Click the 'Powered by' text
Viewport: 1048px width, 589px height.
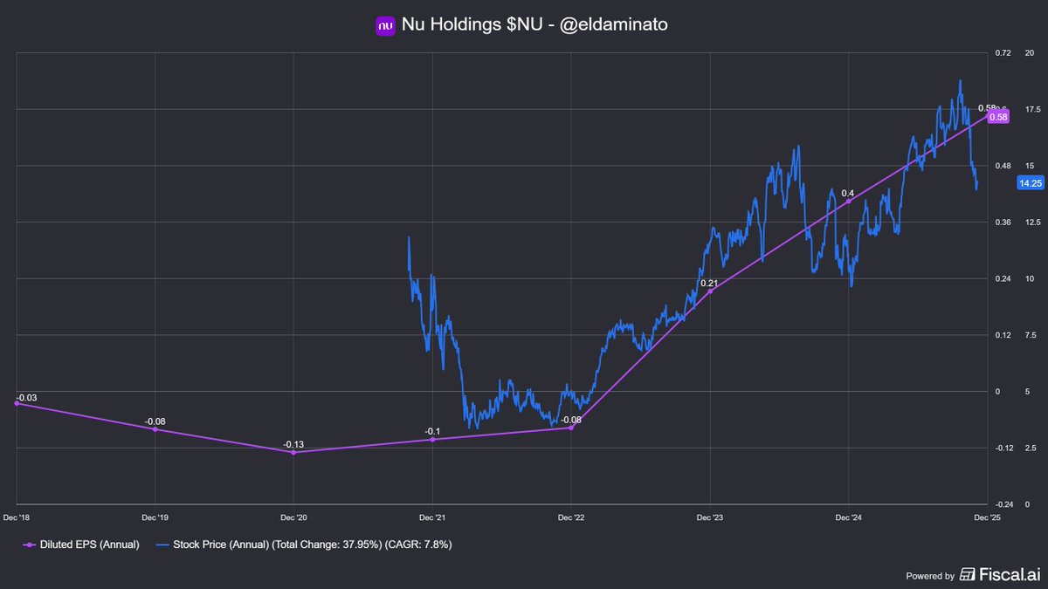[931, 575]
